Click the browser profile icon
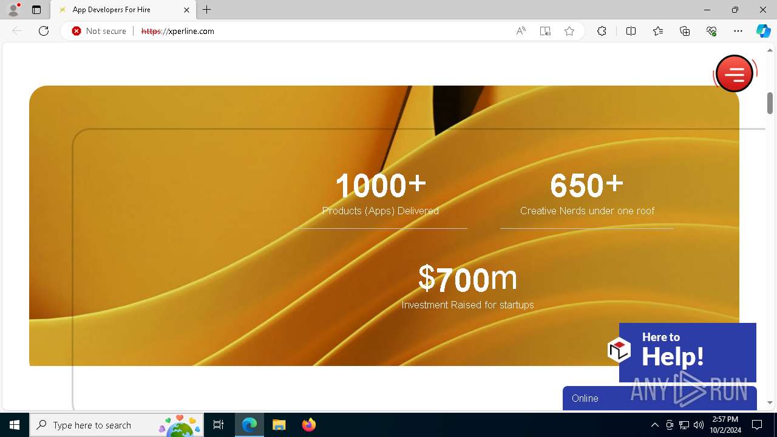The image size is (777, 437). [13, 10]
